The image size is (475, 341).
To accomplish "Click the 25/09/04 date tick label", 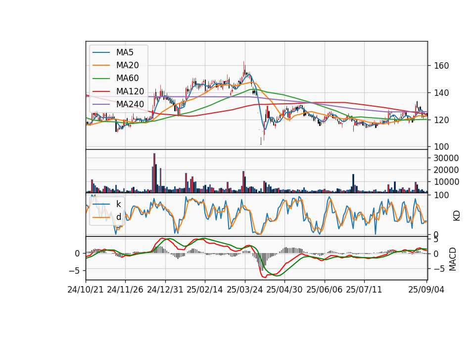I will pos(426,290).
